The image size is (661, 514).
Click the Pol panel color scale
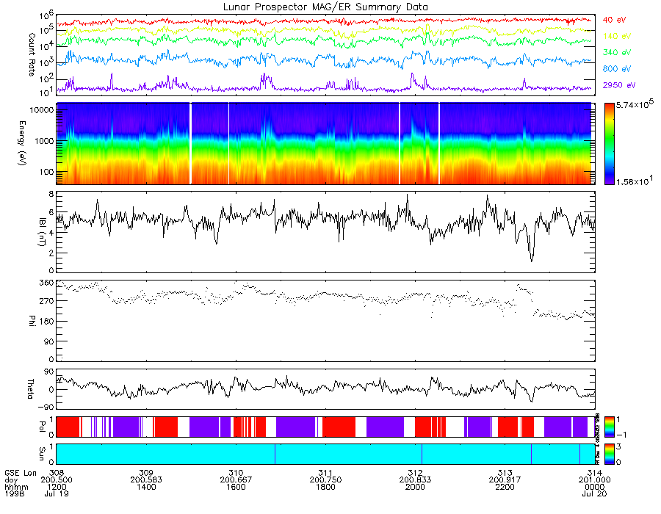click(609, 427)
